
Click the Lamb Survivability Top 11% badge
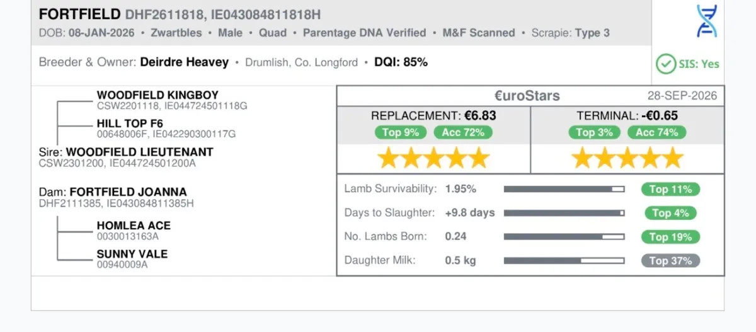click(x=670, y=189)
